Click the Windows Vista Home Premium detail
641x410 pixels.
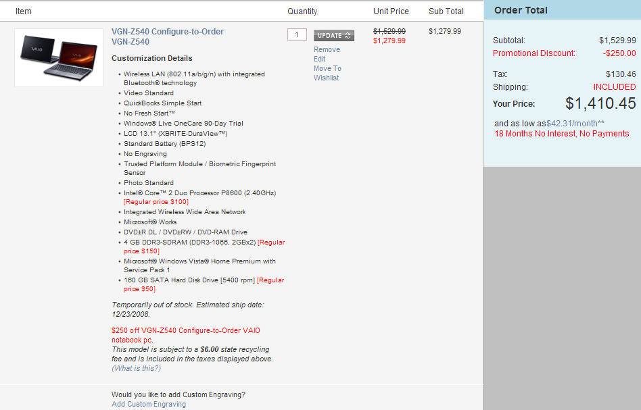click(x=200, y=265)
